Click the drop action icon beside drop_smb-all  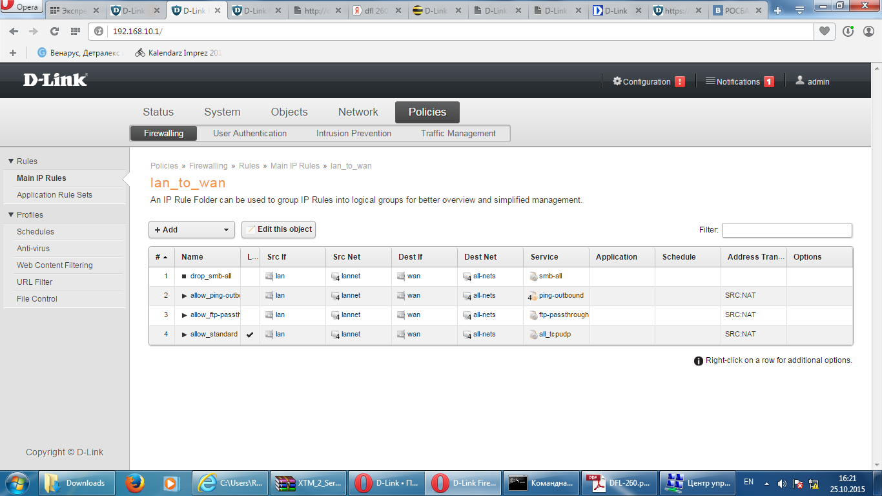(x=184, y=276)
